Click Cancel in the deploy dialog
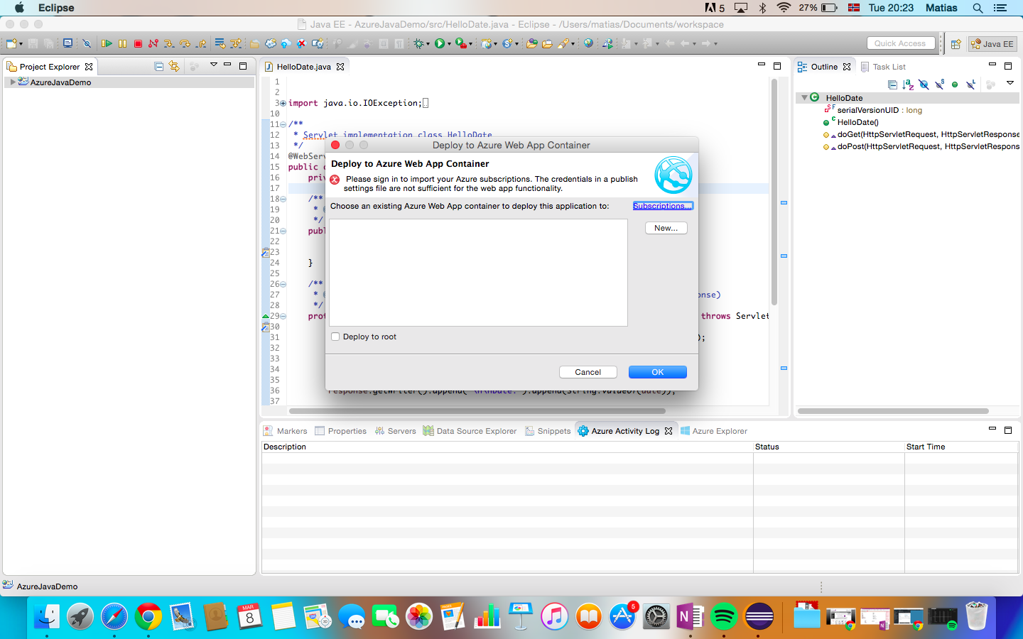This screenshot has height=639, width=1023. (588, 372)
